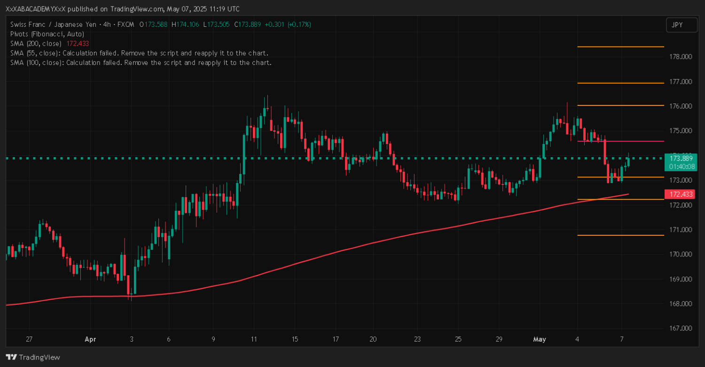The height and width of the screenshot is (367, 705).
Task: Select the red pivot level line near 174.5
Action: [x=620, y=141]
